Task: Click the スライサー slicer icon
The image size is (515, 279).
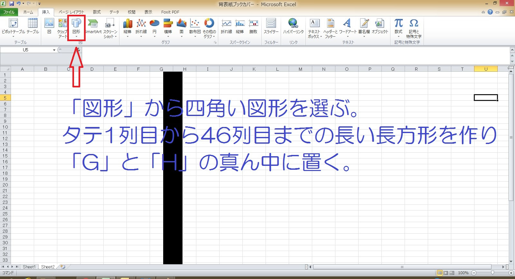Action: tap(271, 26)
